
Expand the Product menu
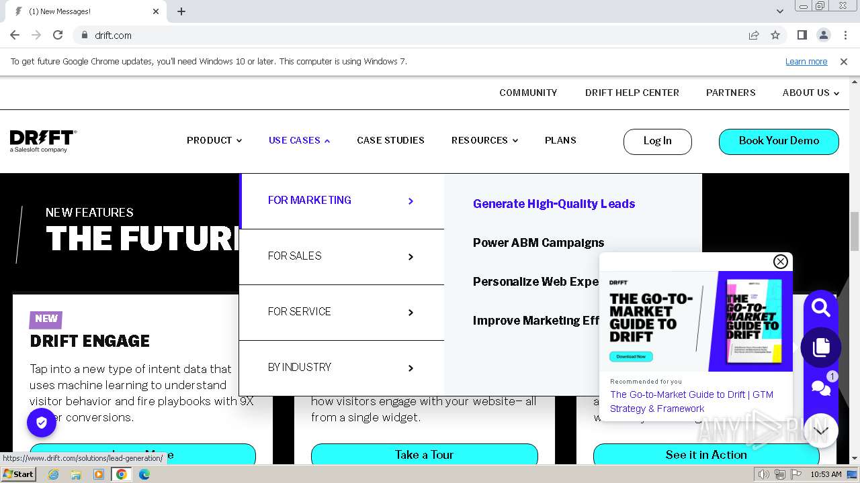(x=214, y=140)
